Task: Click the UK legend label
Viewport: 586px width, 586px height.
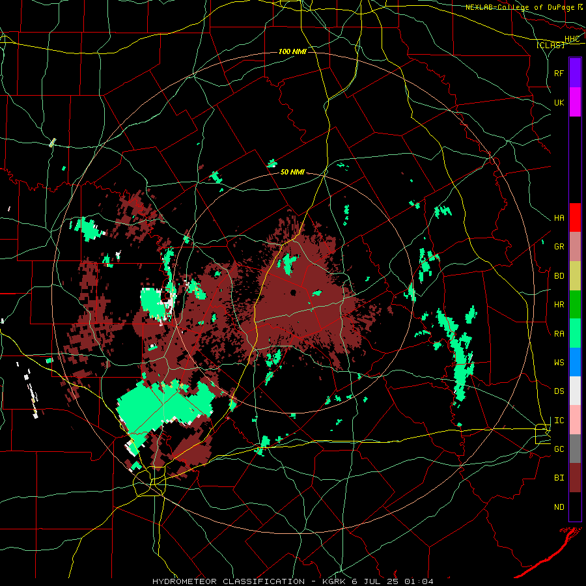Action: click(x=559, y=102)
